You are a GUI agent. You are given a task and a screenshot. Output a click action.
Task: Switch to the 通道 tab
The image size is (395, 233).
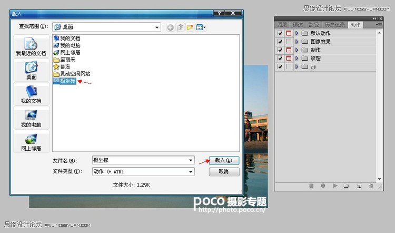pos(298,25)
